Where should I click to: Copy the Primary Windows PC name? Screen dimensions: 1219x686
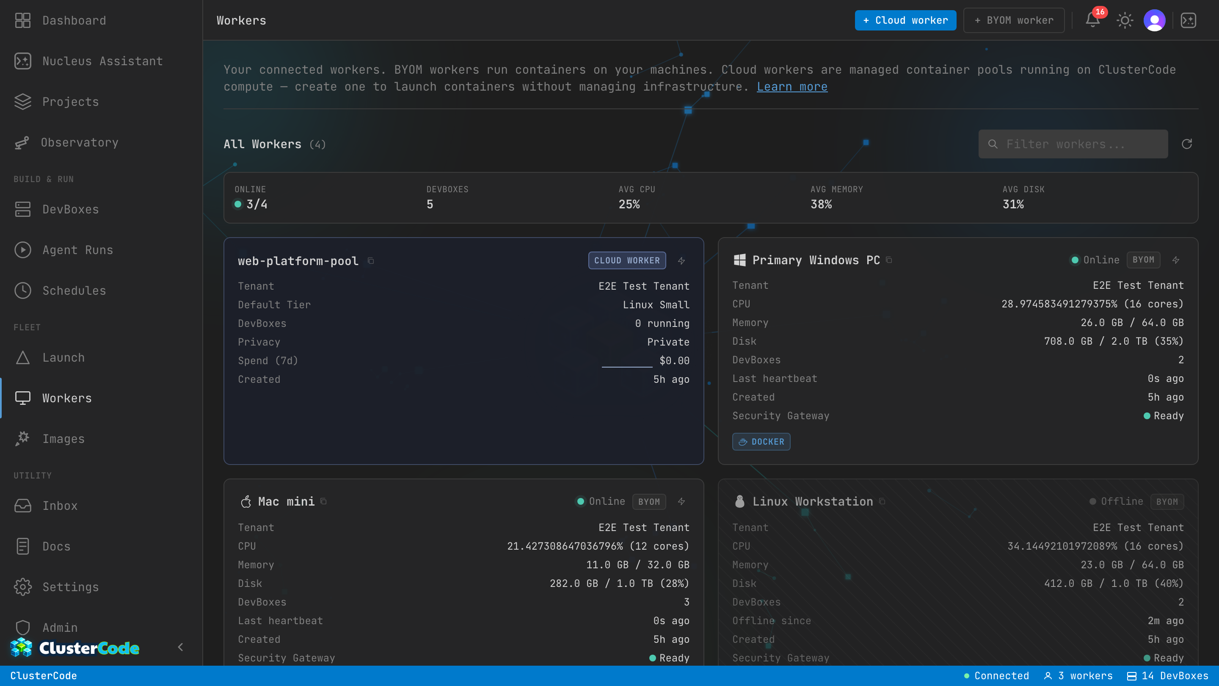pyautogui.click(x=889, y=260)
